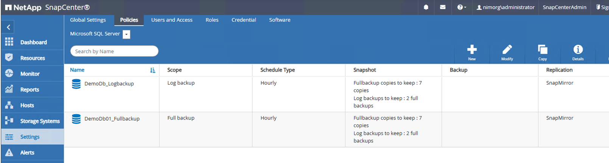Image resolution: width=609 pixels, height=163 pixels.
Task: Click SnapCenterAdmin role link
Action: tap(564, 7)
